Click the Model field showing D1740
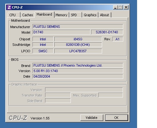Image resolution: width=157 pixels, height=128 pixels. (x=61, y=32)
